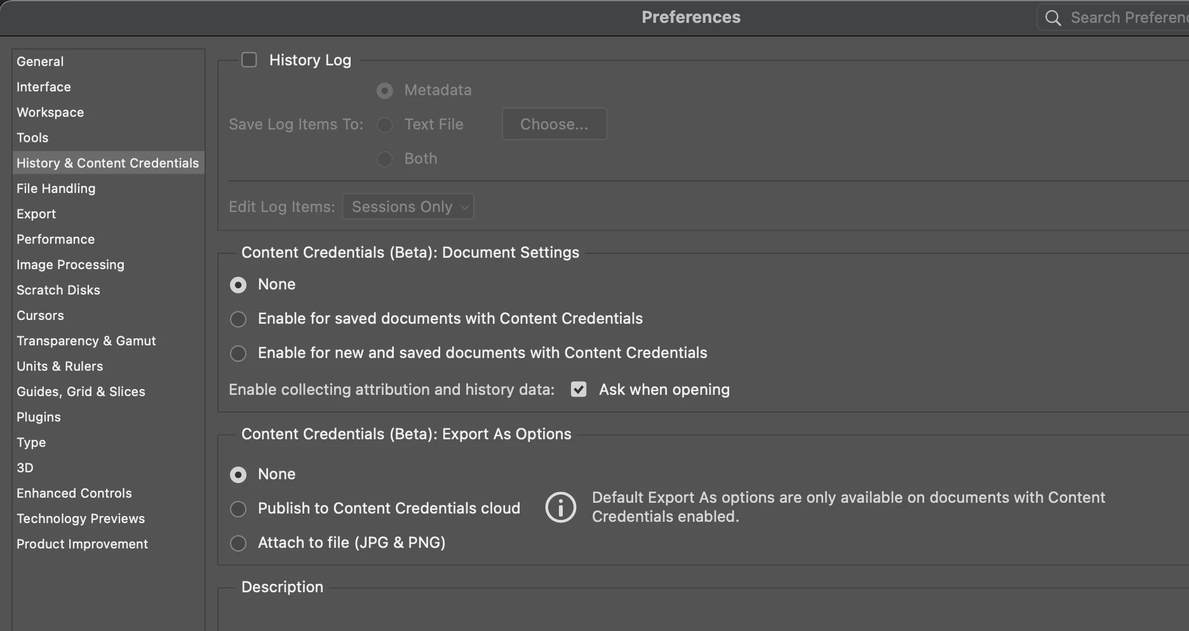The width and height of the screenshot is (1189, 631).
Task: Open Scratch Disks settings
Action: coord(58,290)
